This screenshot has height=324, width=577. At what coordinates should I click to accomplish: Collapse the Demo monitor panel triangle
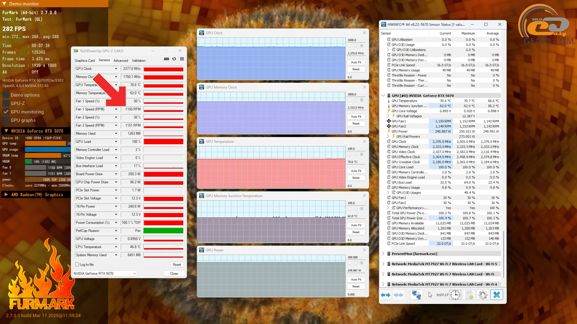point(4,4)
